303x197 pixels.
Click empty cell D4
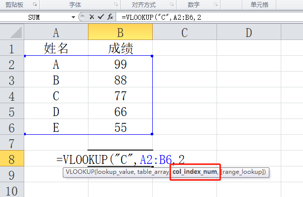249,95
